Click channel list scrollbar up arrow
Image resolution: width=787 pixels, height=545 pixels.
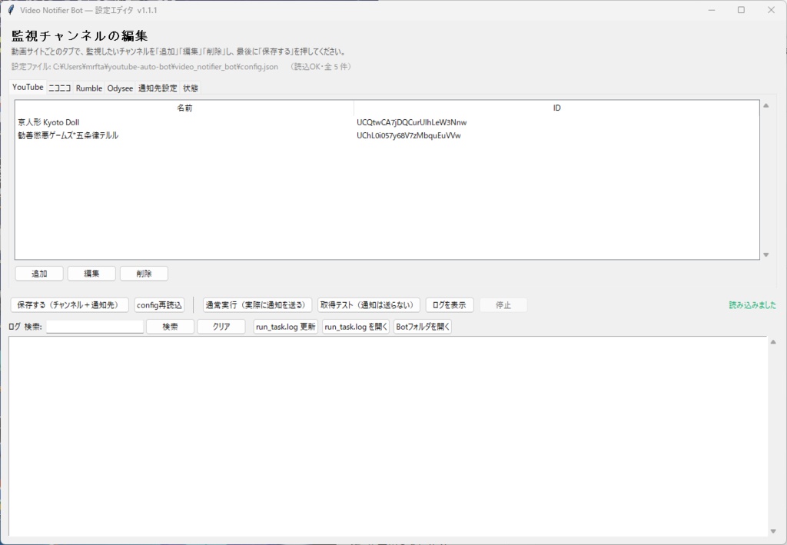pyautogui.click(x=766, y=105)
